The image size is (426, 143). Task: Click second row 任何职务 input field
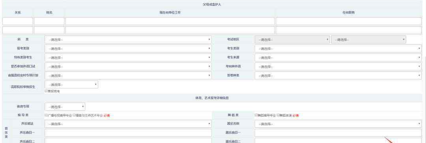click(x=349, y=30)
